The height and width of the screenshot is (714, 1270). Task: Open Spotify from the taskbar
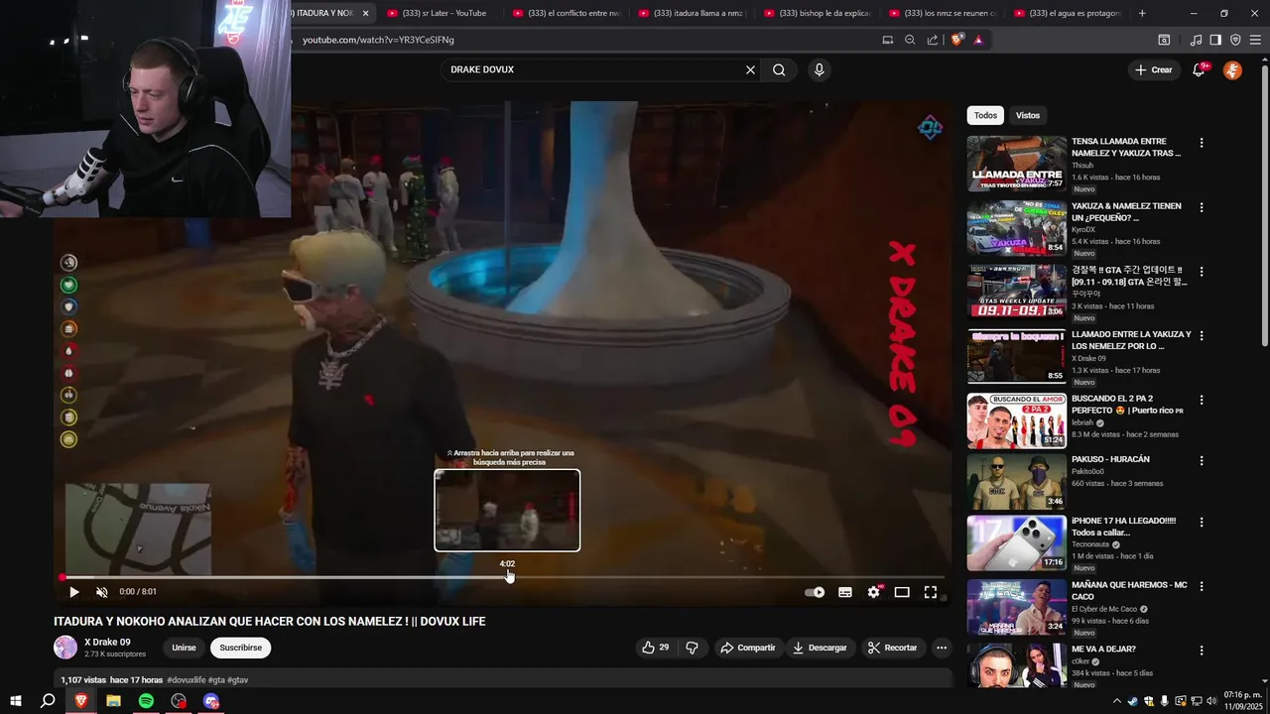(x=146, y=701)
